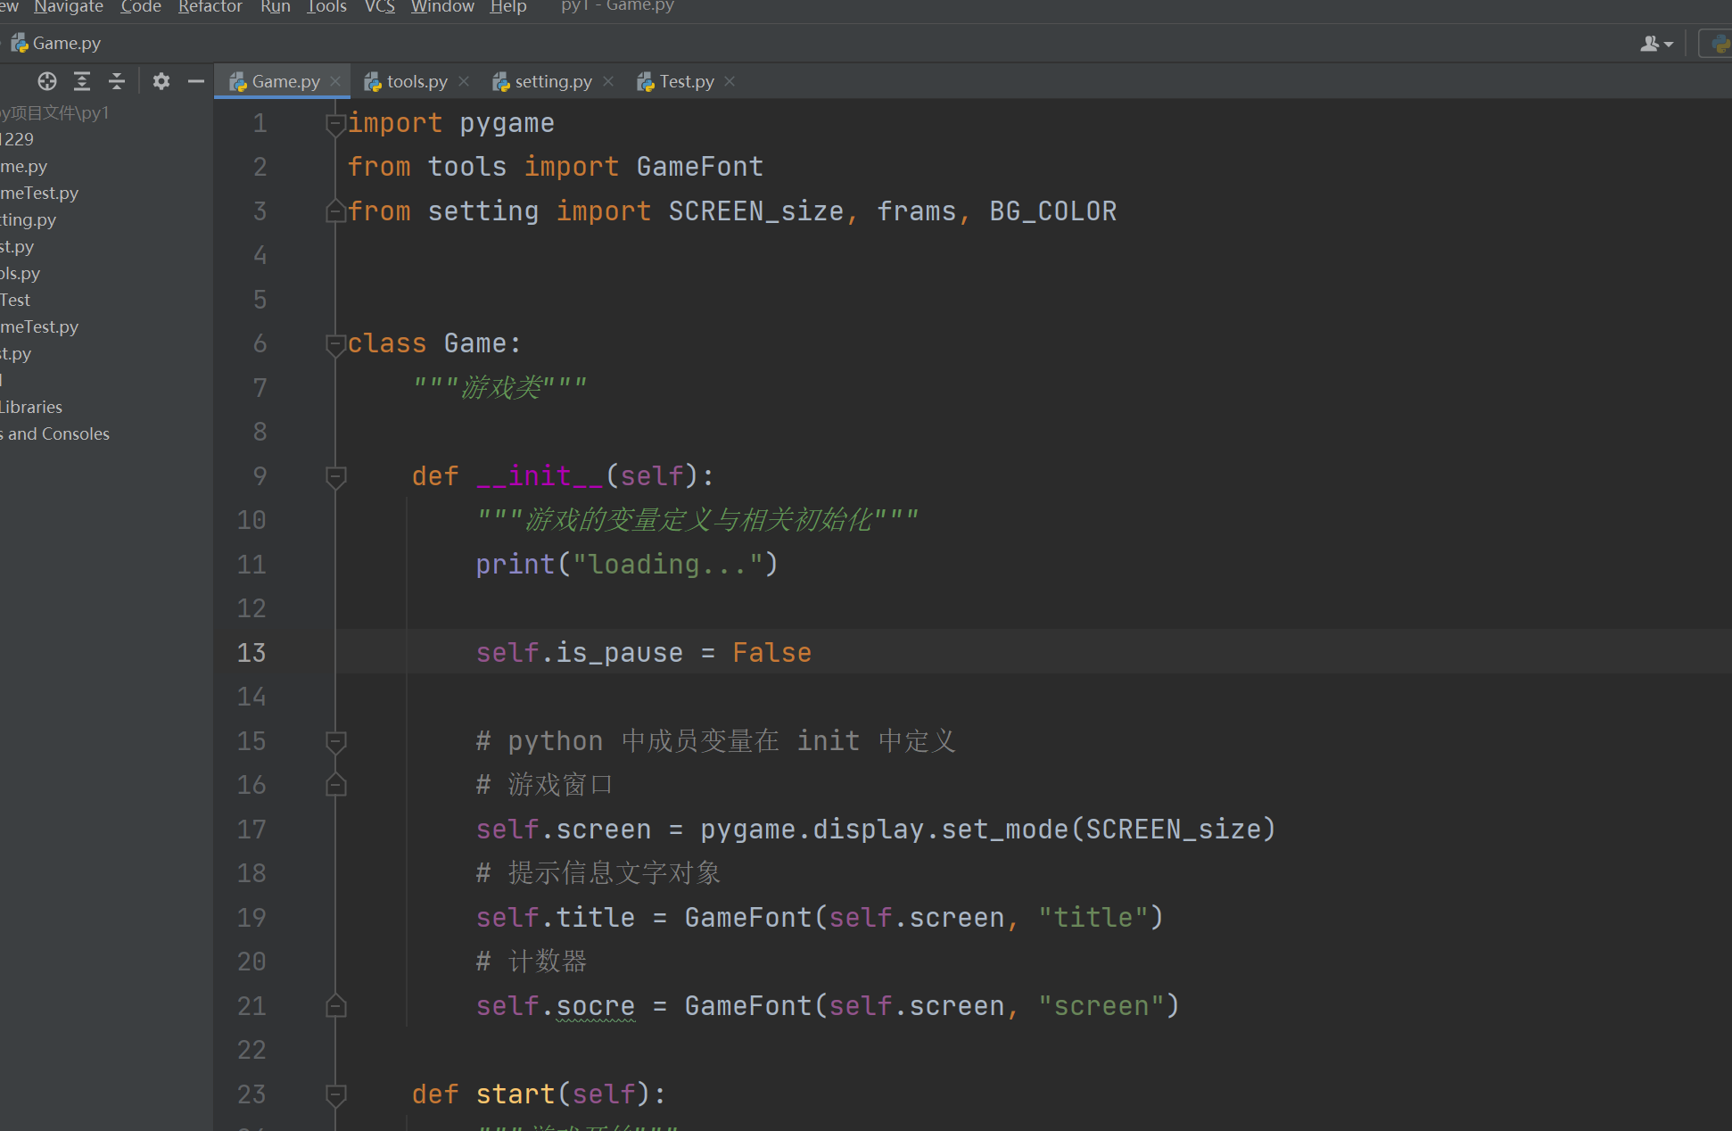Image resolution: width=1732 pixels, height=1131 pixels.
Task: Open the VCS menu
Action: 379,7
